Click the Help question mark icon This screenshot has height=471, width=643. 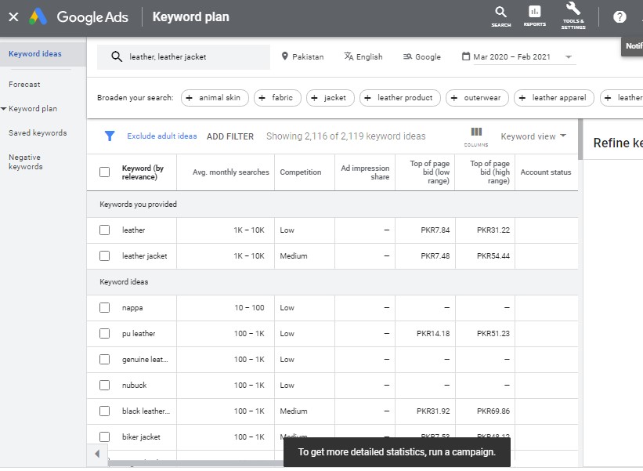620,17
